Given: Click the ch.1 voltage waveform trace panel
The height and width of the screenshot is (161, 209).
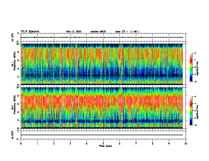Looking at the screenshot, I should 103,37.
